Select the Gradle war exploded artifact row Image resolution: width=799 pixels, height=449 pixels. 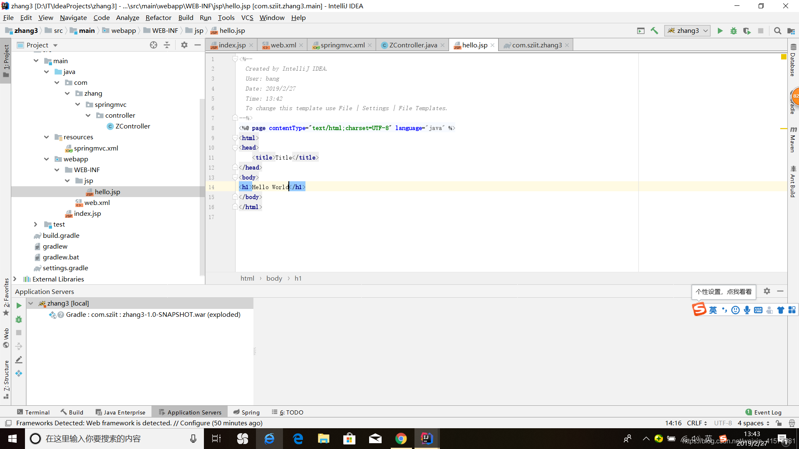pos(144,315)
